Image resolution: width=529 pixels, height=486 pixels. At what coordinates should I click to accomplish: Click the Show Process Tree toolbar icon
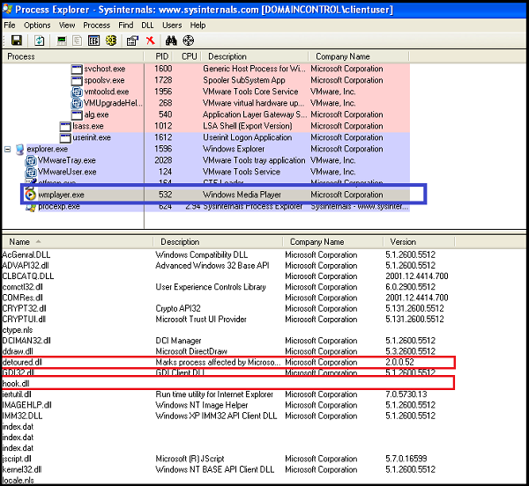78,40
